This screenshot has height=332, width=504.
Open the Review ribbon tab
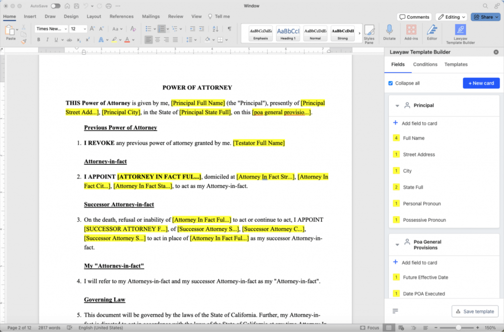pos(176,16)
